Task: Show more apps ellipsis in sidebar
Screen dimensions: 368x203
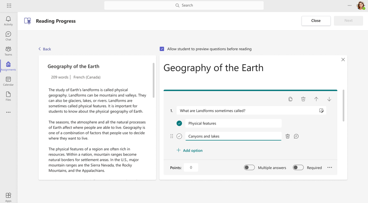Action: [8, 112]
